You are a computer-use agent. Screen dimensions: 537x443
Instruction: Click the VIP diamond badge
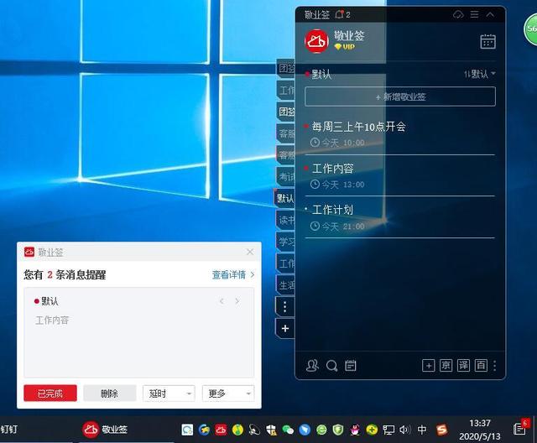point(345,47)
